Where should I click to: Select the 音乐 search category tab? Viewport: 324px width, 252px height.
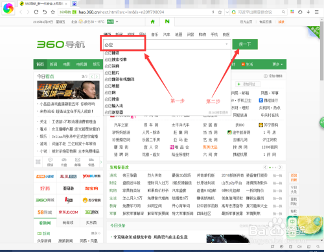[x=155, y=34]
